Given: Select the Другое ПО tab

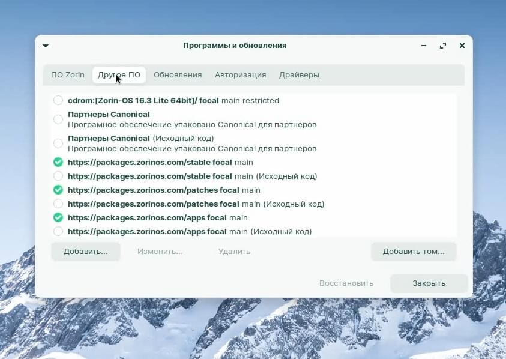Looking at the screenshot, I should pyautogui.click(x=119, y=75).
